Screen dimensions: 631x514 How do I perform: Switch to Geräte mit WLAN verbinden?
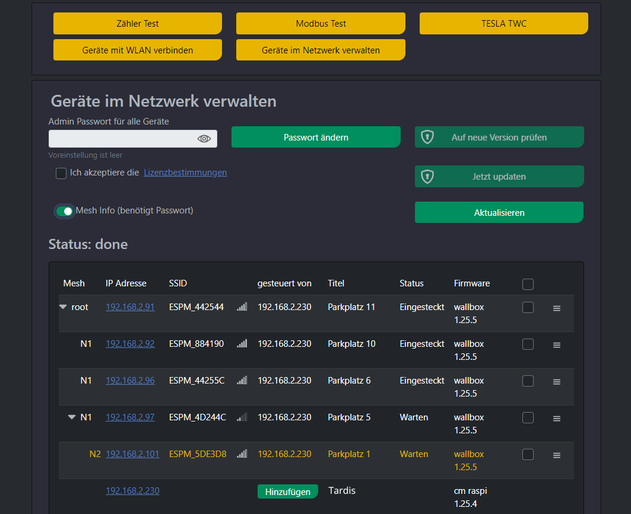138,50
